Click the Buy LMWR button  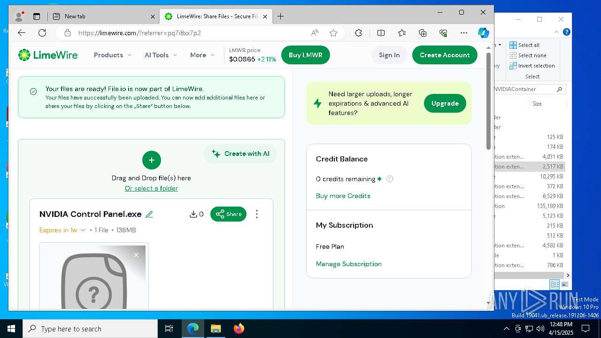(x=306, y=55)
